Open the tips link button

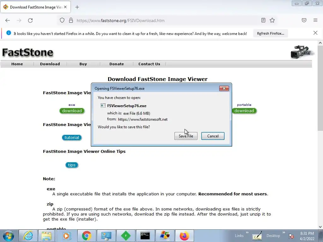(x=72, y=165)
